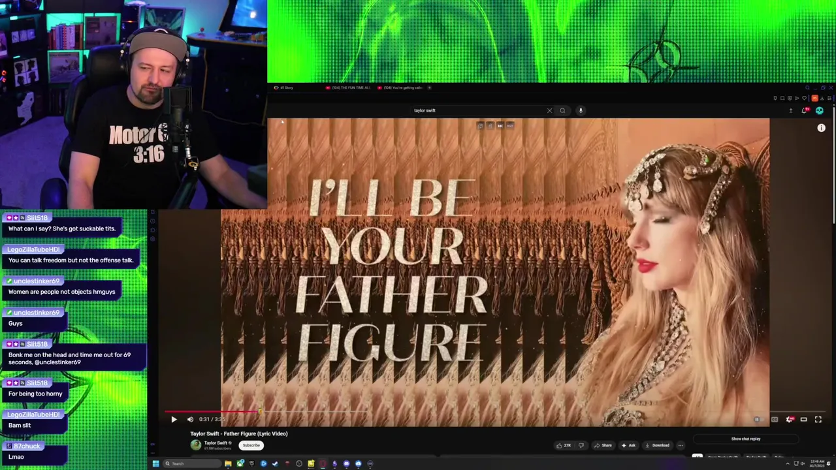Expand the system tray hidden icons chevron

pos(788,463)
